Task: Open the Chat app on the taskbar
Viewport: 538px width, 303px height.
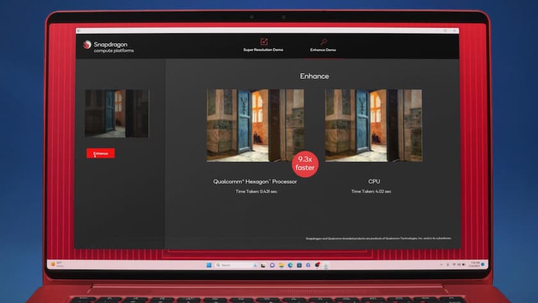Action: (272, 265)
